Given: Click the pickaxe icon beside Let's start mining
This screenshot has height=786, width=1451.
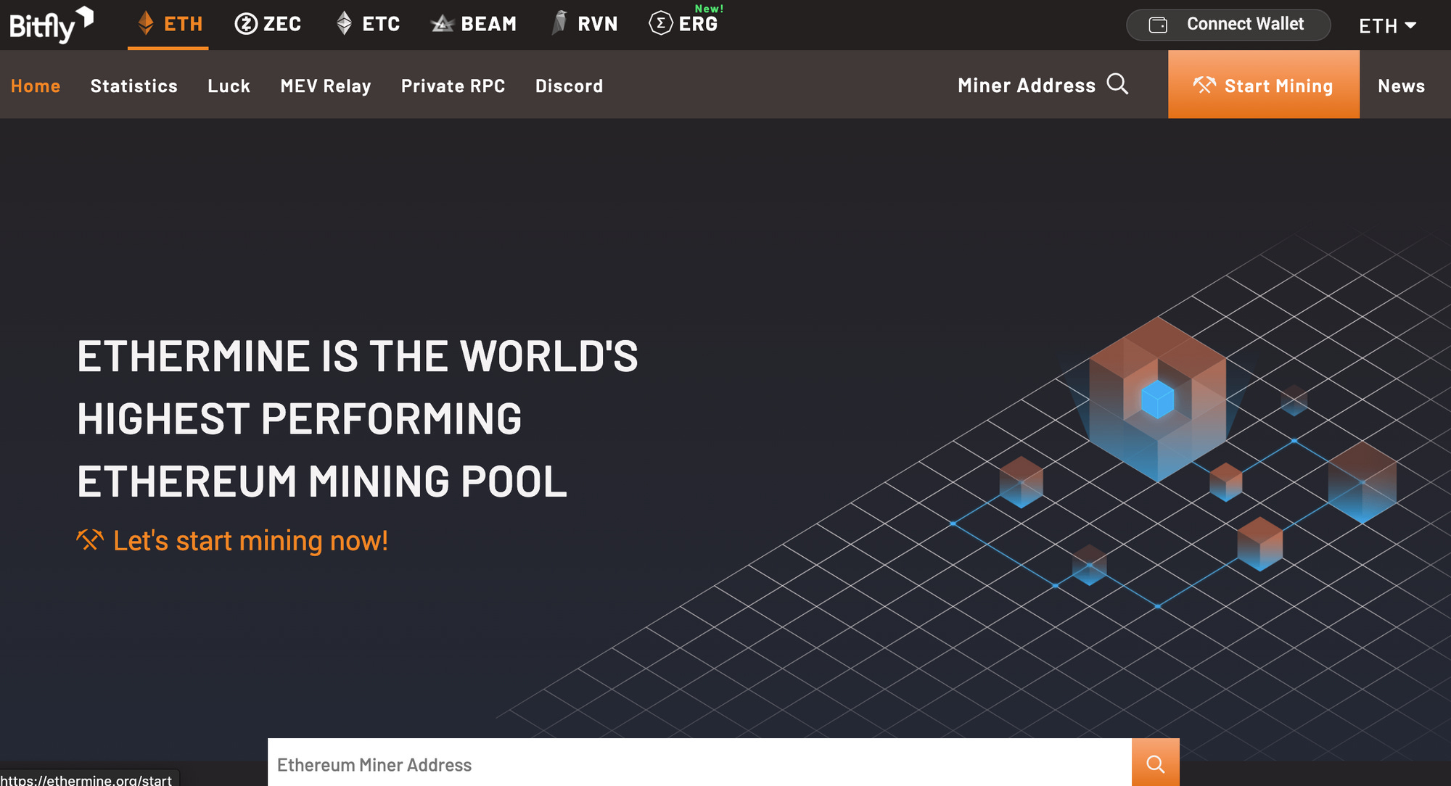Looking at the screenshot, I should 90,539.
